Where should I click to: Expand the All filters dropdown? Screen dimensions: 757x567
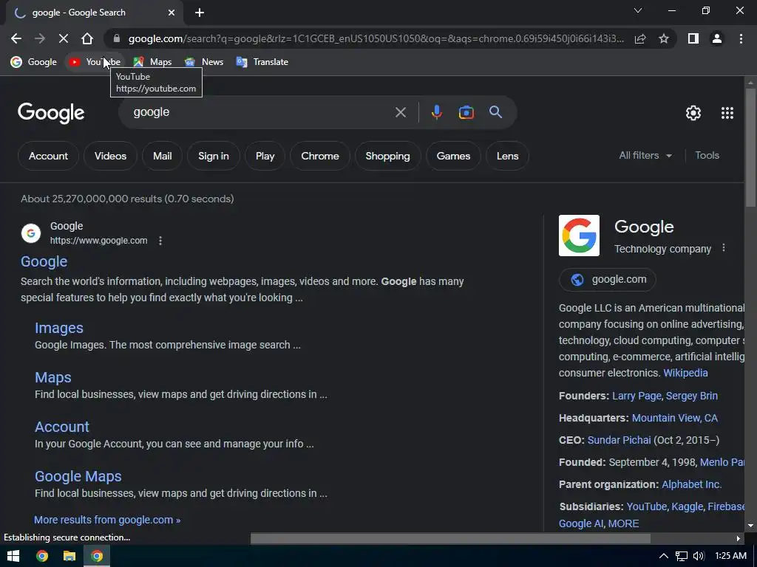(x=645, y=155)
